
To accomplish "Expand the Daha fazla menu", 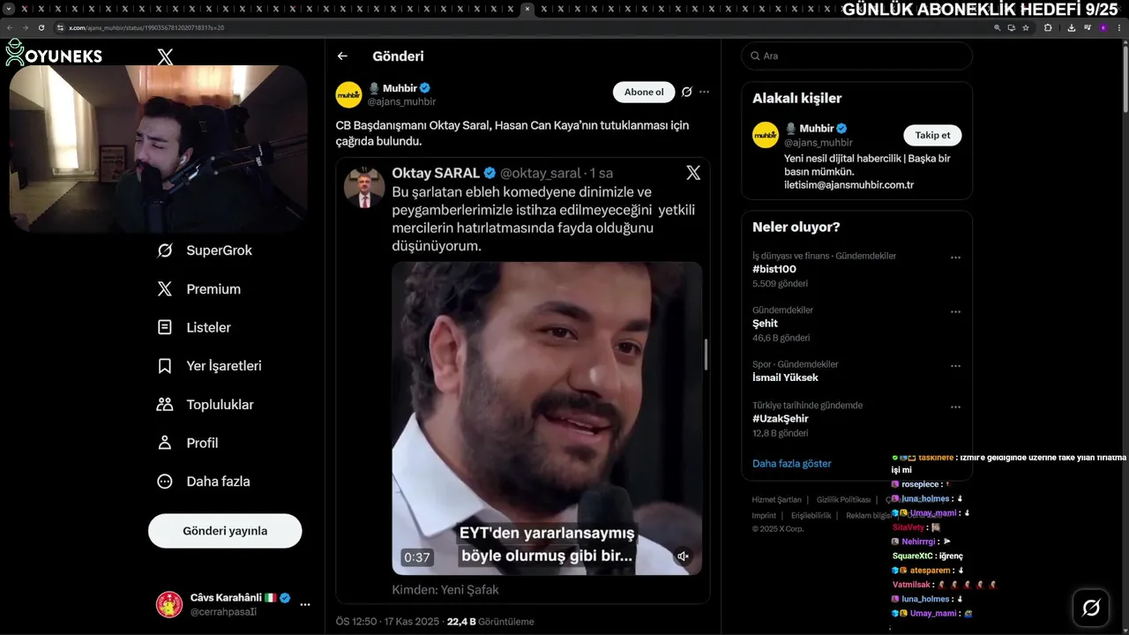I will coord(204,482).
